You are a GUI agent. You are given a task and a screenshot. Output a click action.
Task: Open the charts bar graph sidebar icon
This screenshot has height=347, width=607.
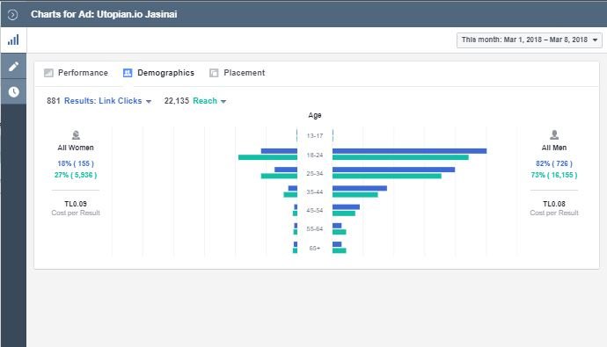[x=13, y=40]
